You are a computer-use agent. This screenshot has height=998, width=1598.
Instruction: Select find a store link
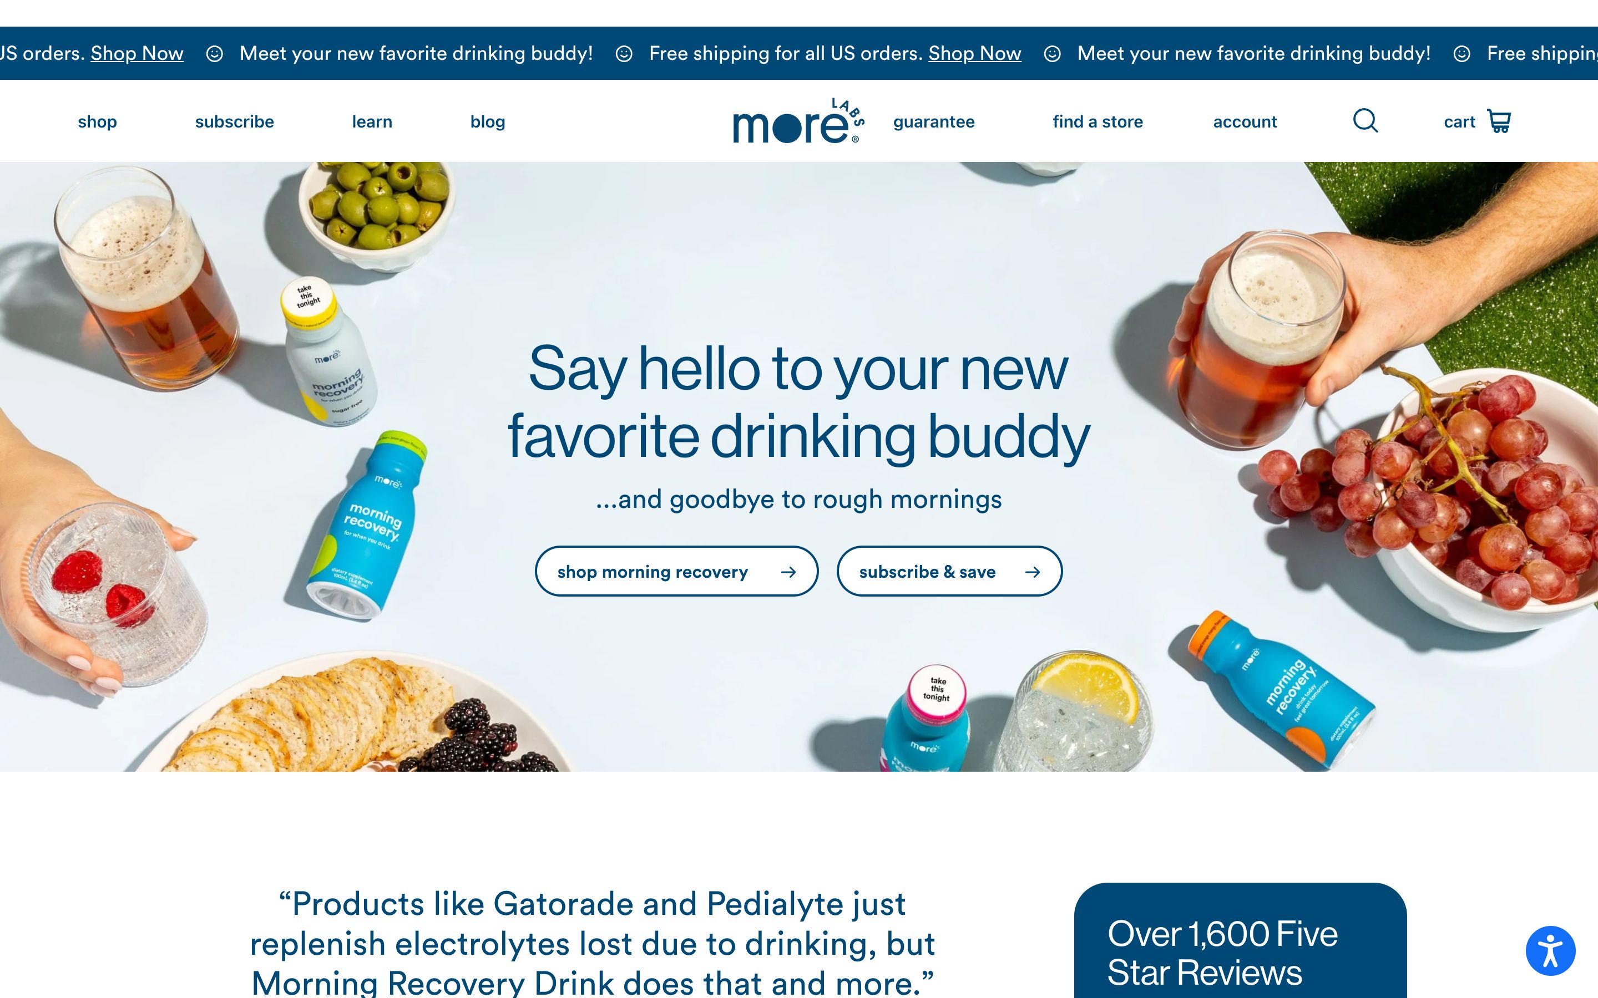click(1098, 121)
